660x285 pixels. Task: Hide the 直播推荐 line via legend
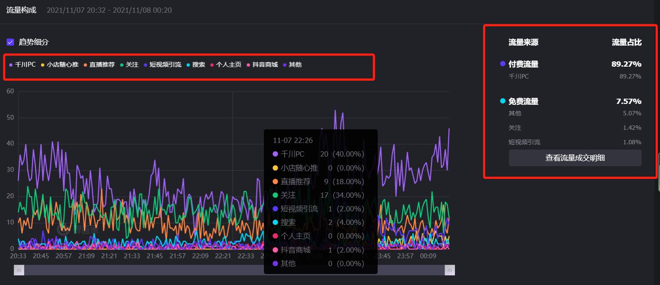[x=99, y=64]
